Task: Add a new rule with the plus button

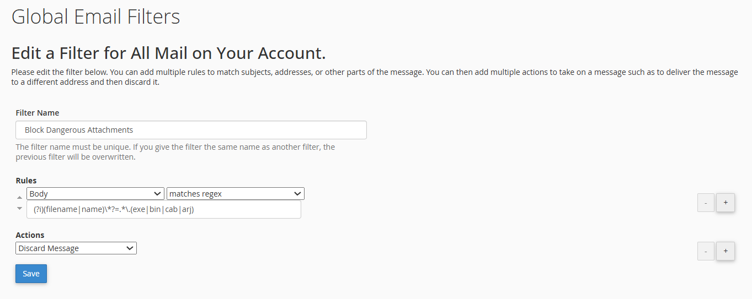Action: click(725, 203)
